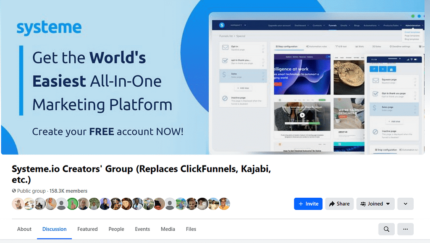Open the More options ellipsis icon

pyautogui.click(x=406, y=229)
